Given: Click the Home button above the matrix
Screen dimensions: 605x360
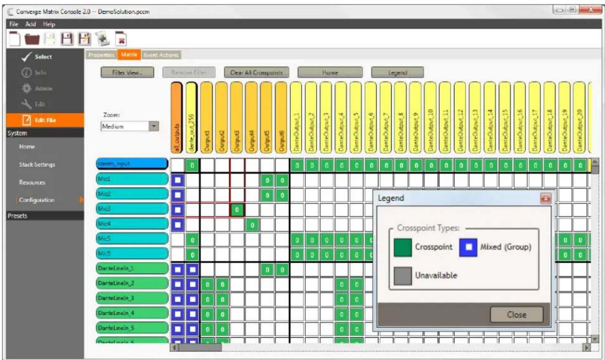Looking at the screenshot, I should [x=330, y=73].
